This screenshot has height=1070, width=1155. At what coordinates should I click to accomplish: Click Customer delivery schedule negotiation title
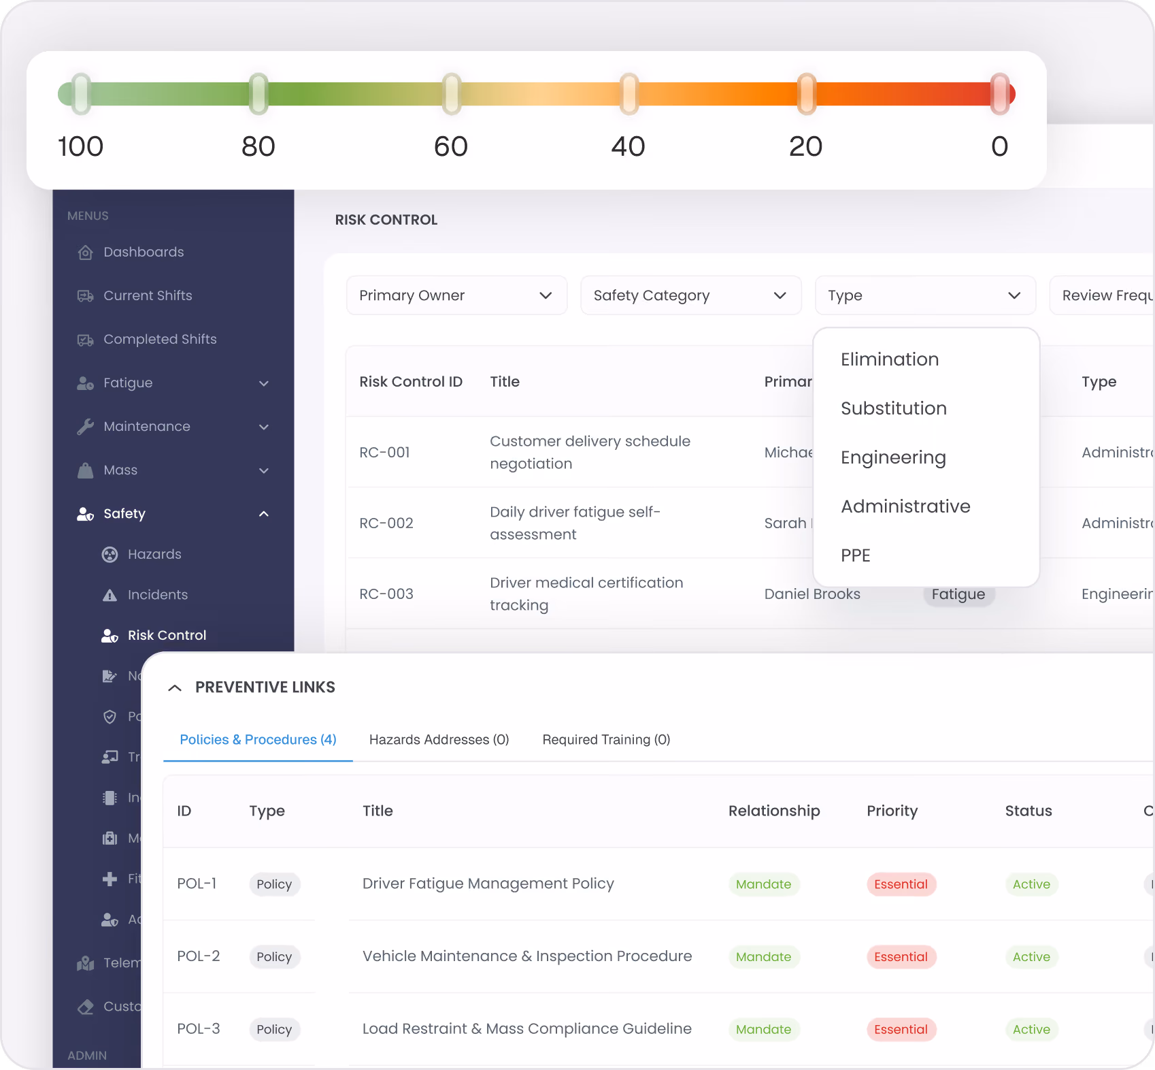[590, 453]
